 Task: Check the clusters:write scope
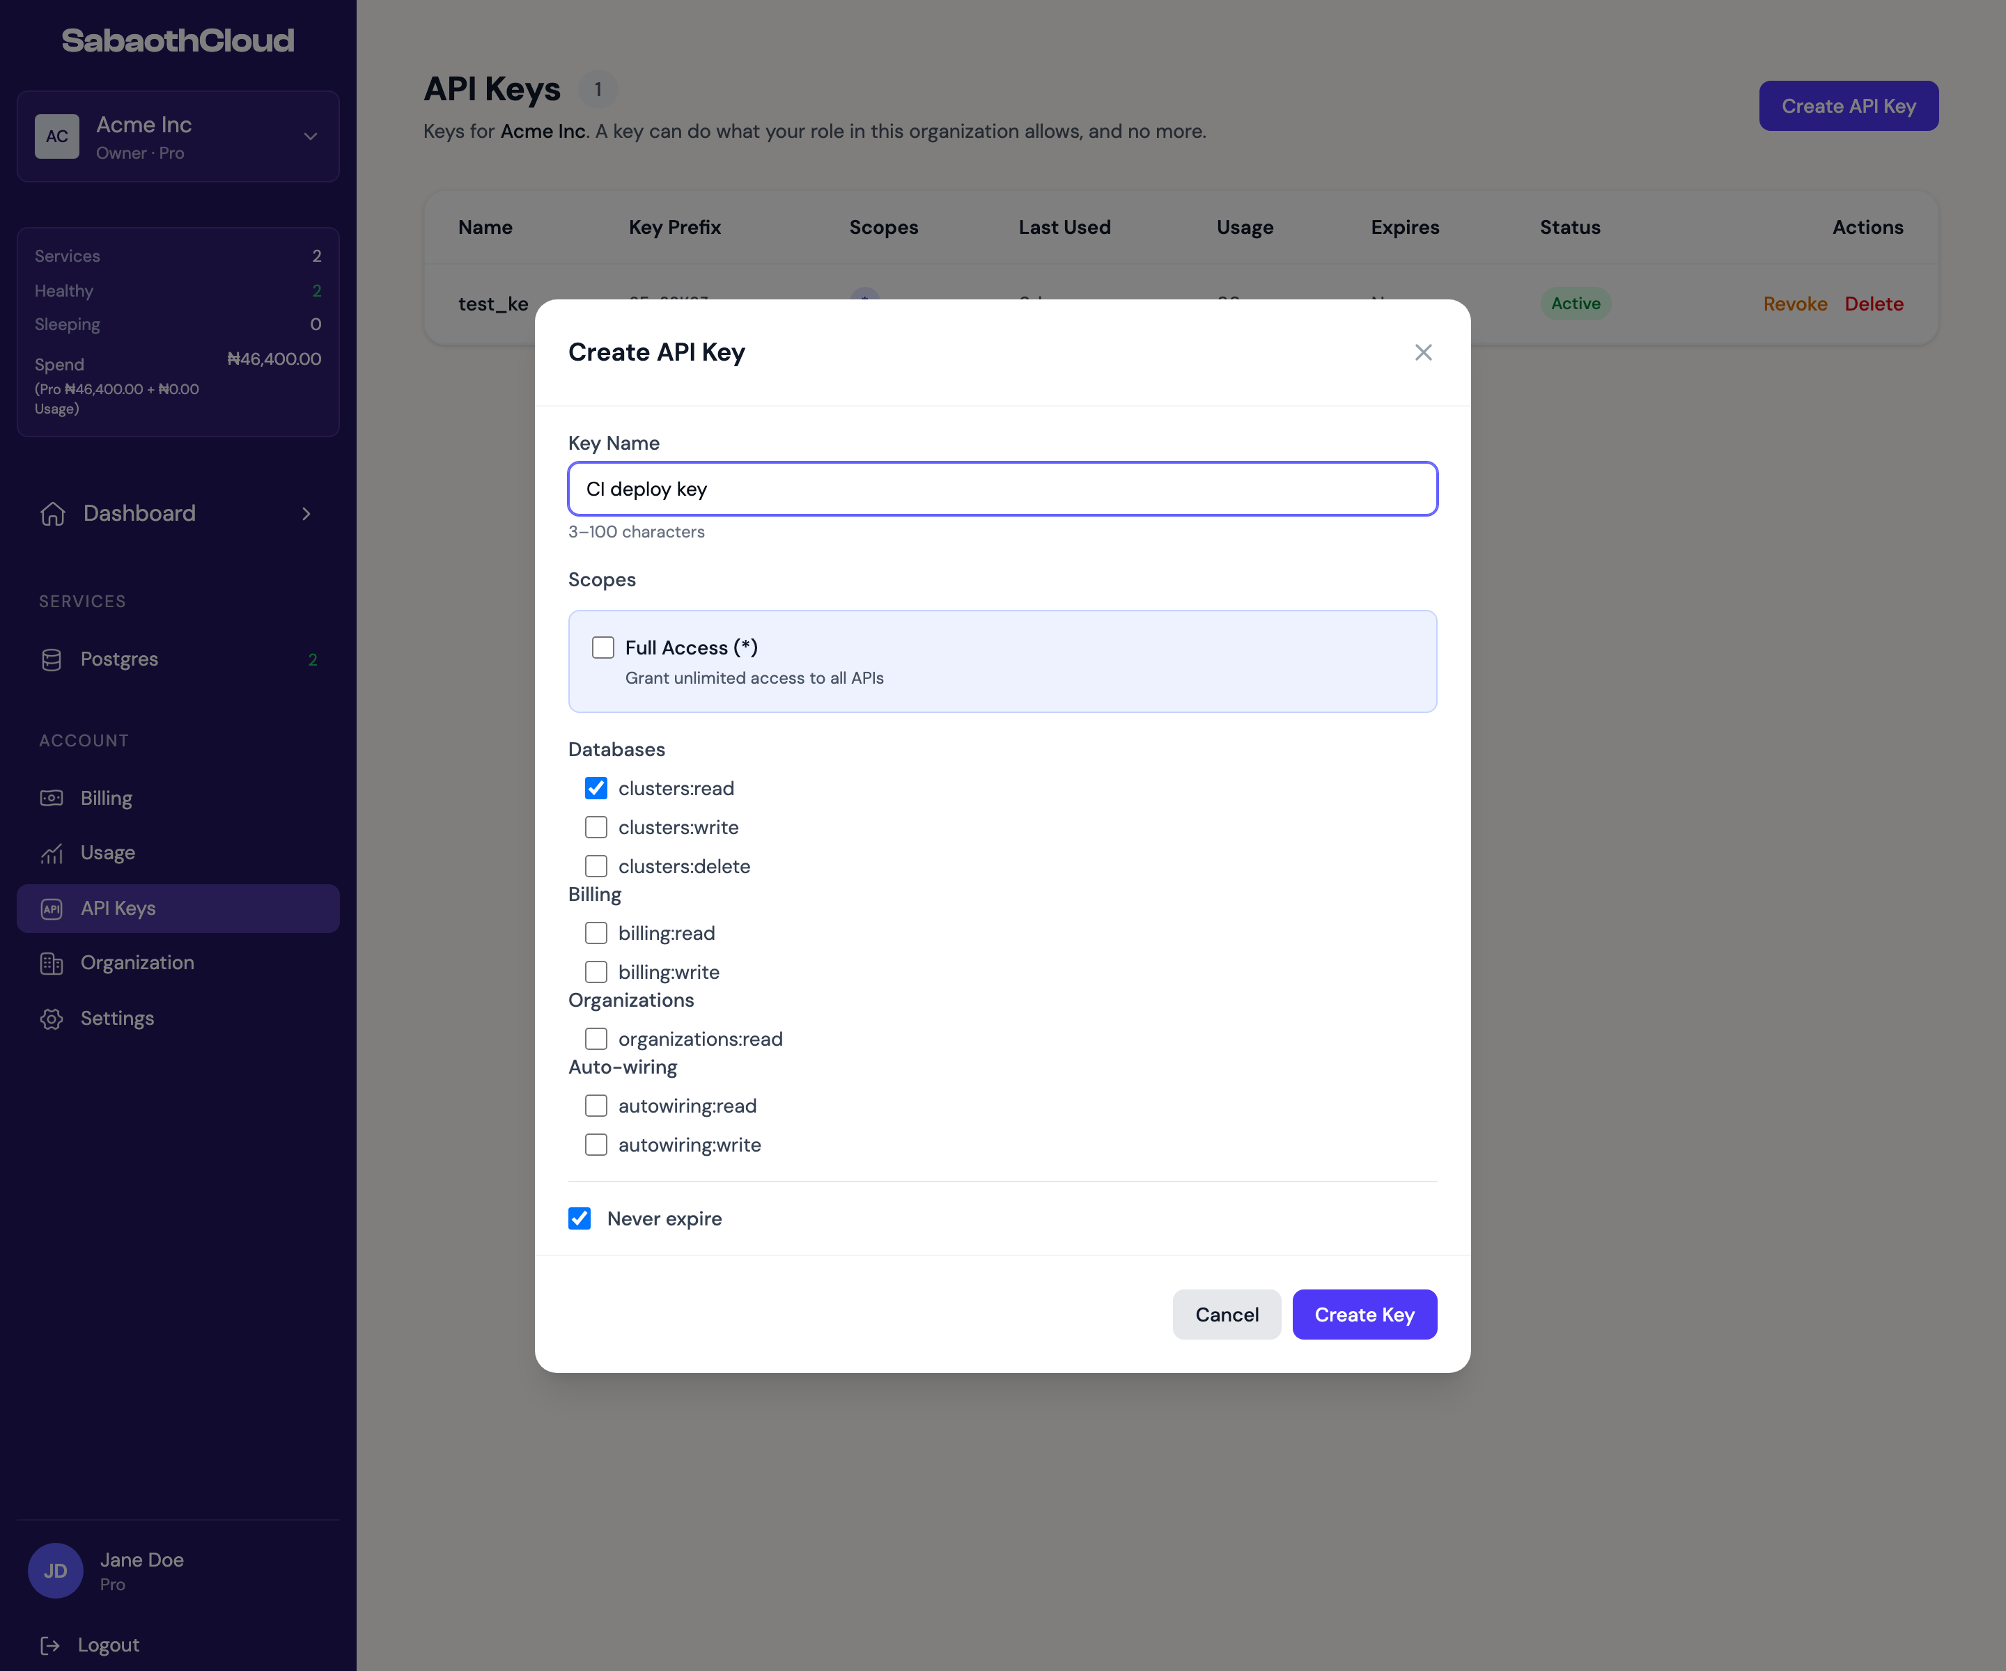tap(596, 827)
